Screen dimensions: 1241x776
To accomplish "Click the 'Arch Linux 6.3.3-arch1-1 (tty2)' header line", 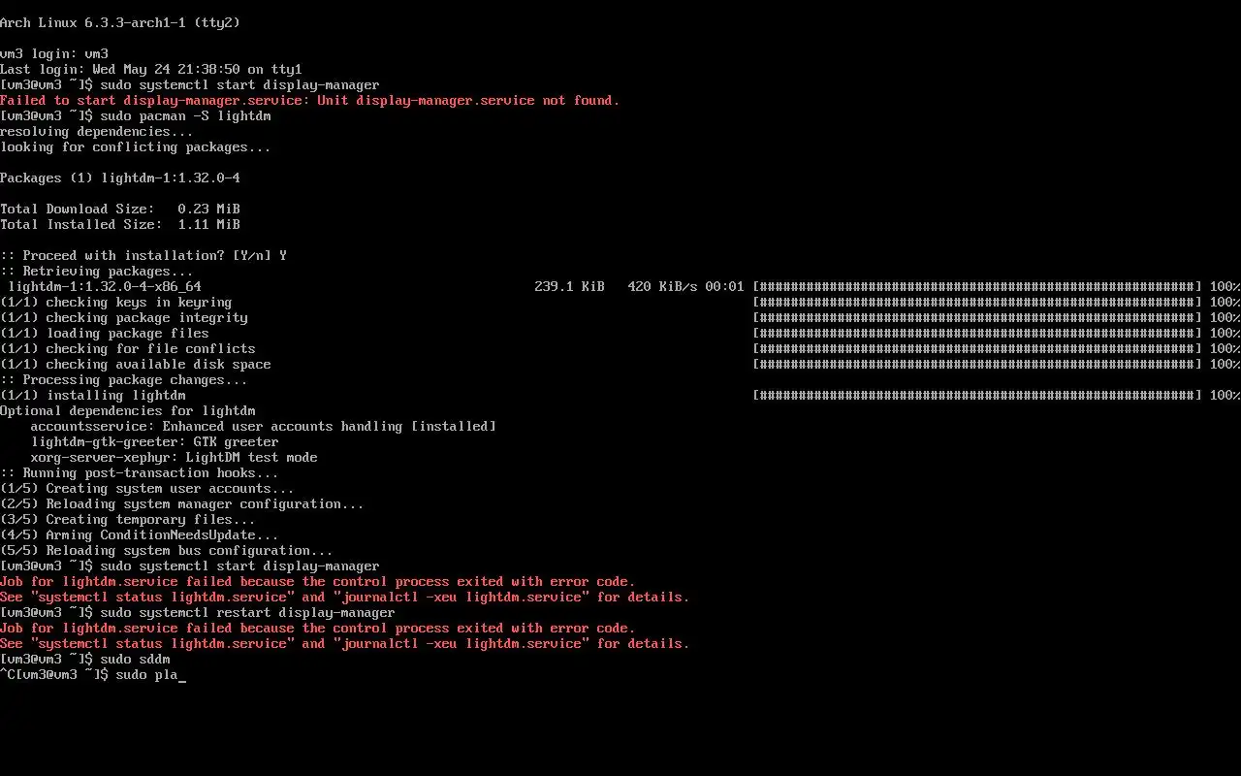I will tap(120, 22).
